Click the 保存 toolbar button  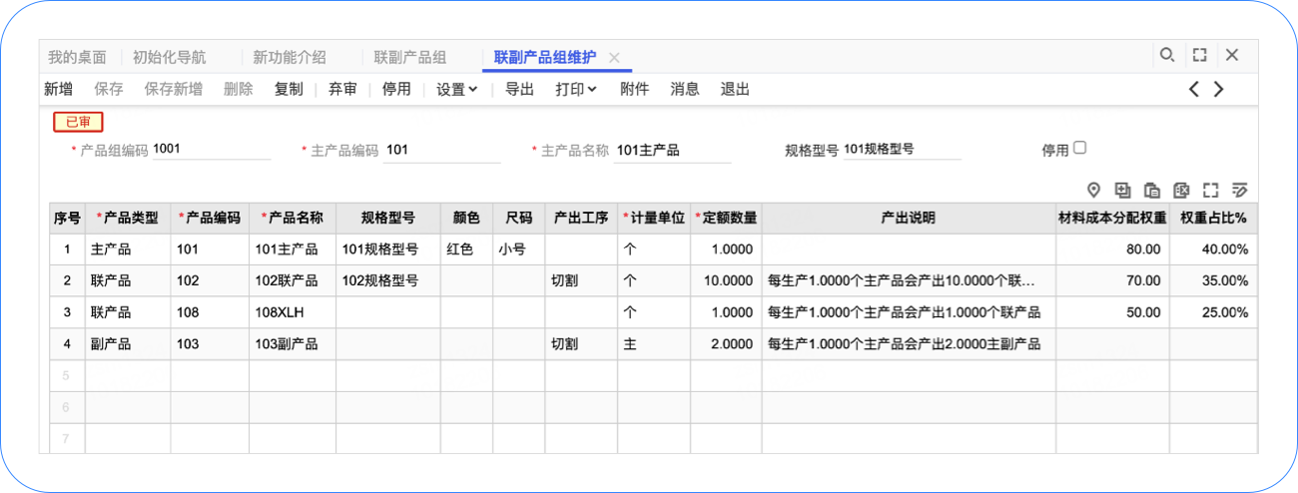pos(109,89)
